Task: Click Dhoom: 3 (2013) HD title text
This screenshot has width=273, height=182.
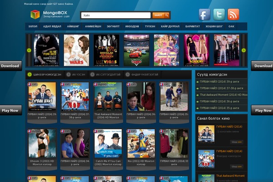Action: [x=42, y=163]
